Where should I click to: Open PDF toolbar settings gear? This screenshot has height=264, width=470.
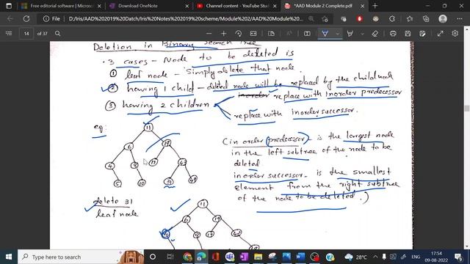pyautogui.click(x=455, y=34)
